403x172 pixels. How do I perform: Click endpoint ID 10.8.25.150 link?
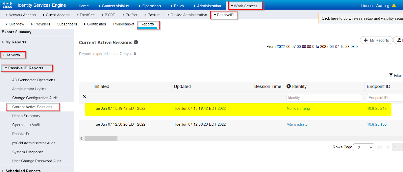pos(377,124)
